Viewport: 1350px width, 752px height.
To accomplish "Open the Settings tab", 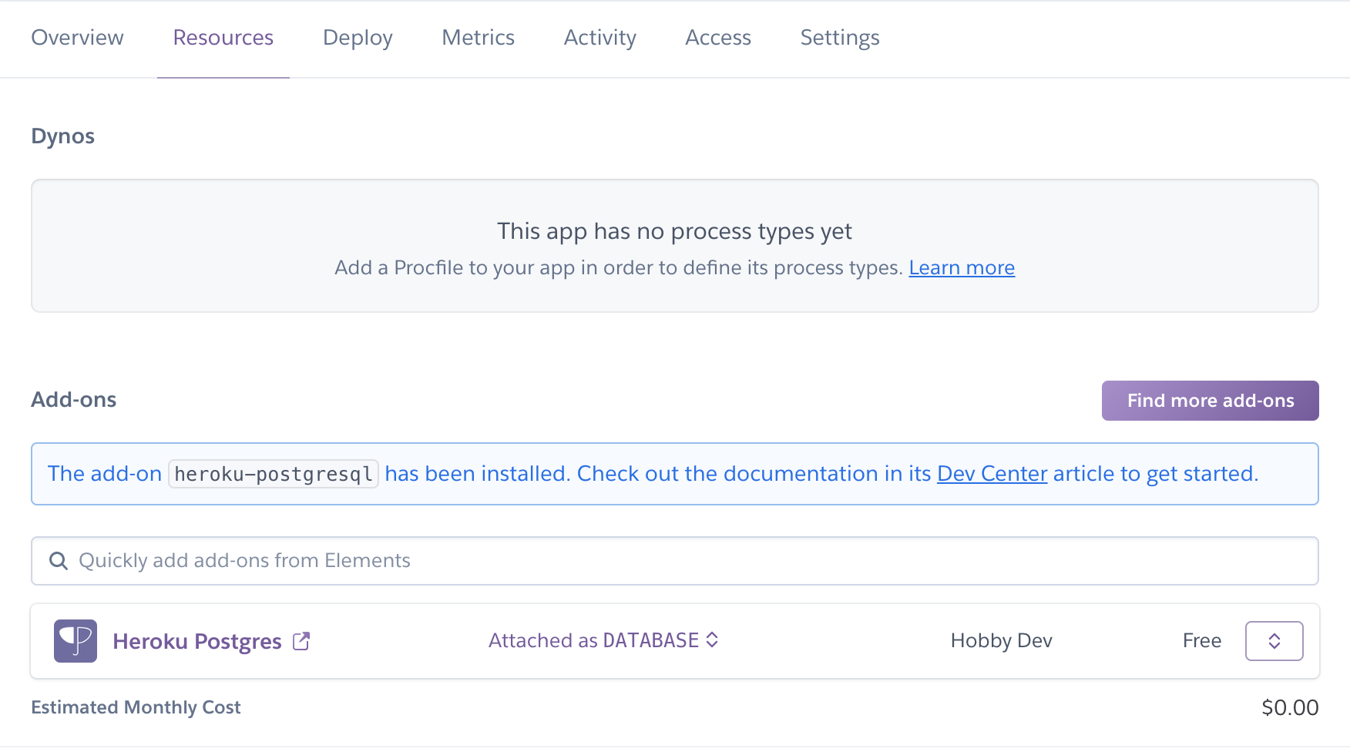I will [840, 38].
